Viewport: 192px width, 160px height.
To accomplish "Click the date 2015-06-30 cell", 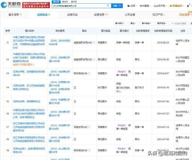I will pos(163,59).
